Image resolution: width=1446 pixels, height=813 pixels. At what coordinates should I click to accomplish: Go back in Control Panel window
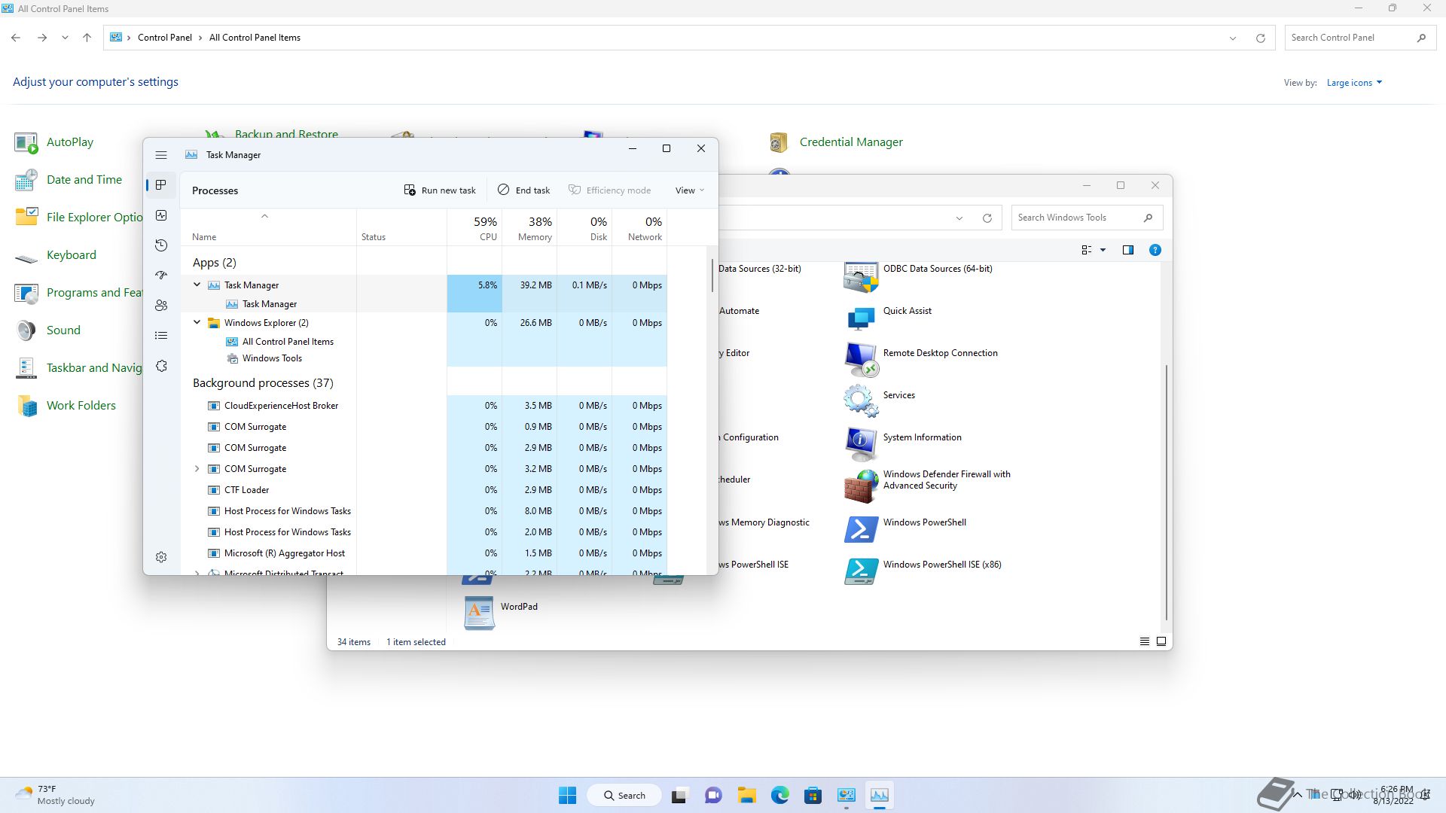point(16,38)
